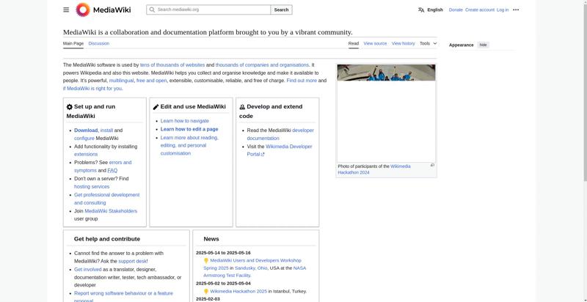
Task: Open Learn more about reading, editing link
Action: click(x=189, y=145)
